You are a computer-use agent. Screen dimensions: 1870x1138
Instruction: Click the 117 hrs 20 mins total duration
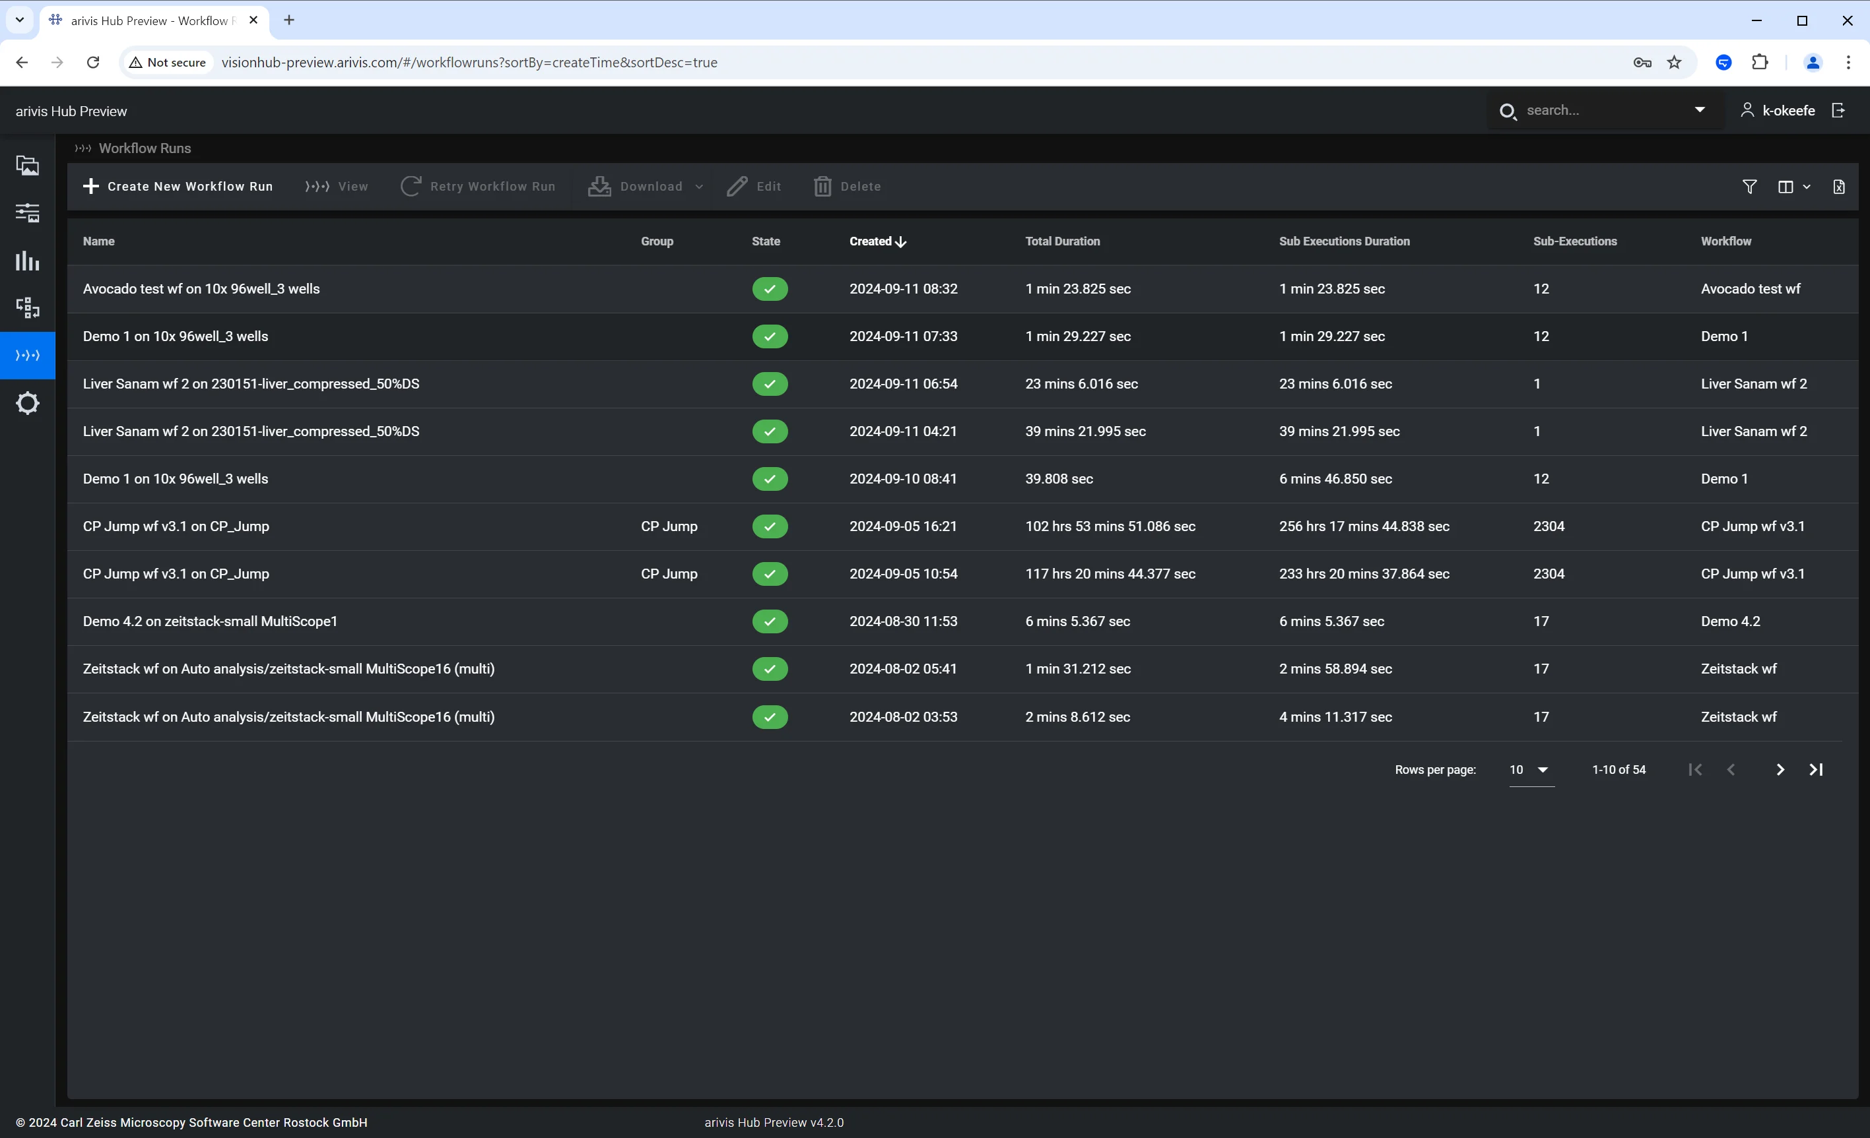click(x=1110, y=573)
